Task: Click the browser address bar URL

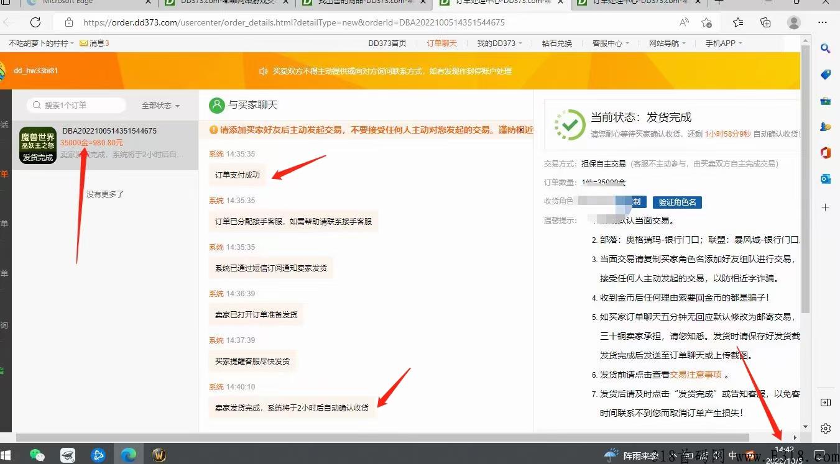Action: (x=293, y=22)
